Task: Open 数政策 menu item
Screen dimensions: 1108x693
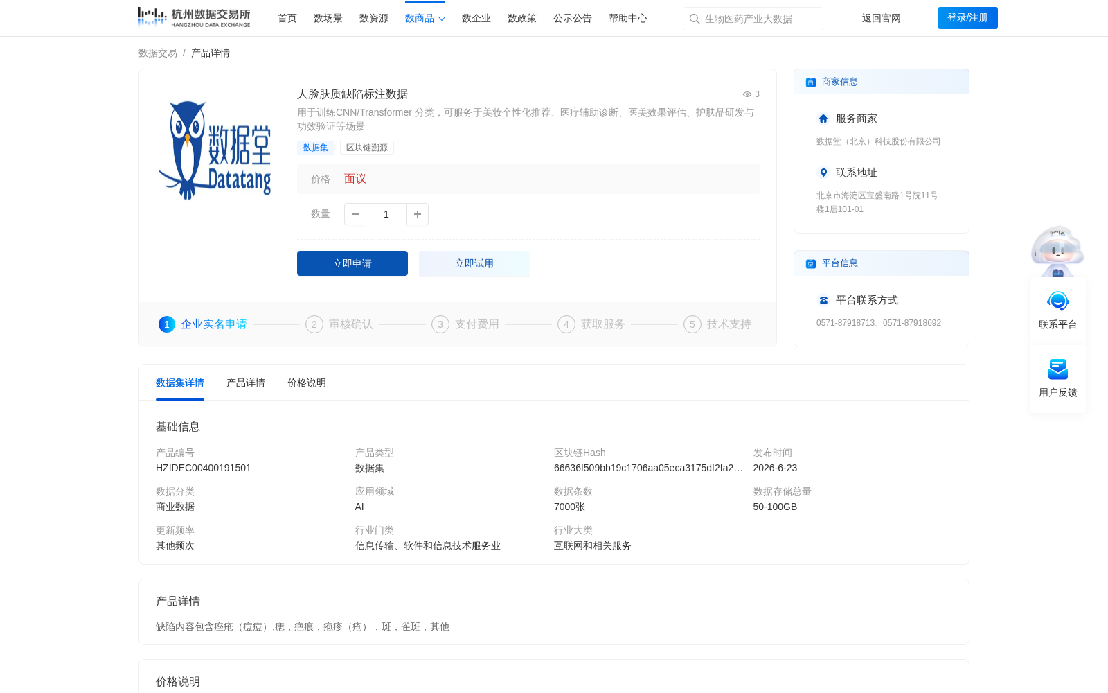Action: (522, 19)
